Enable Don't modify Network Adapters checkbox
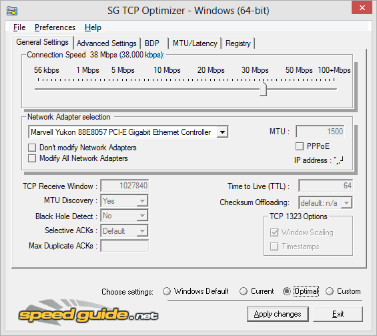The width and height of the screenshot is (377, 336). (x=32, y=148)
